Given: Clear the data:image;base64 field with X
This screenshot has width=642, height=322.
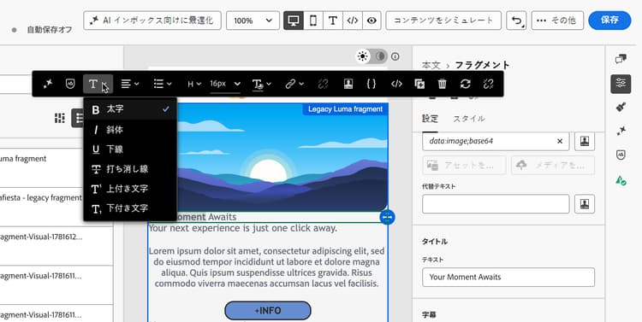Looking at the screenshot, I should 560,141.
